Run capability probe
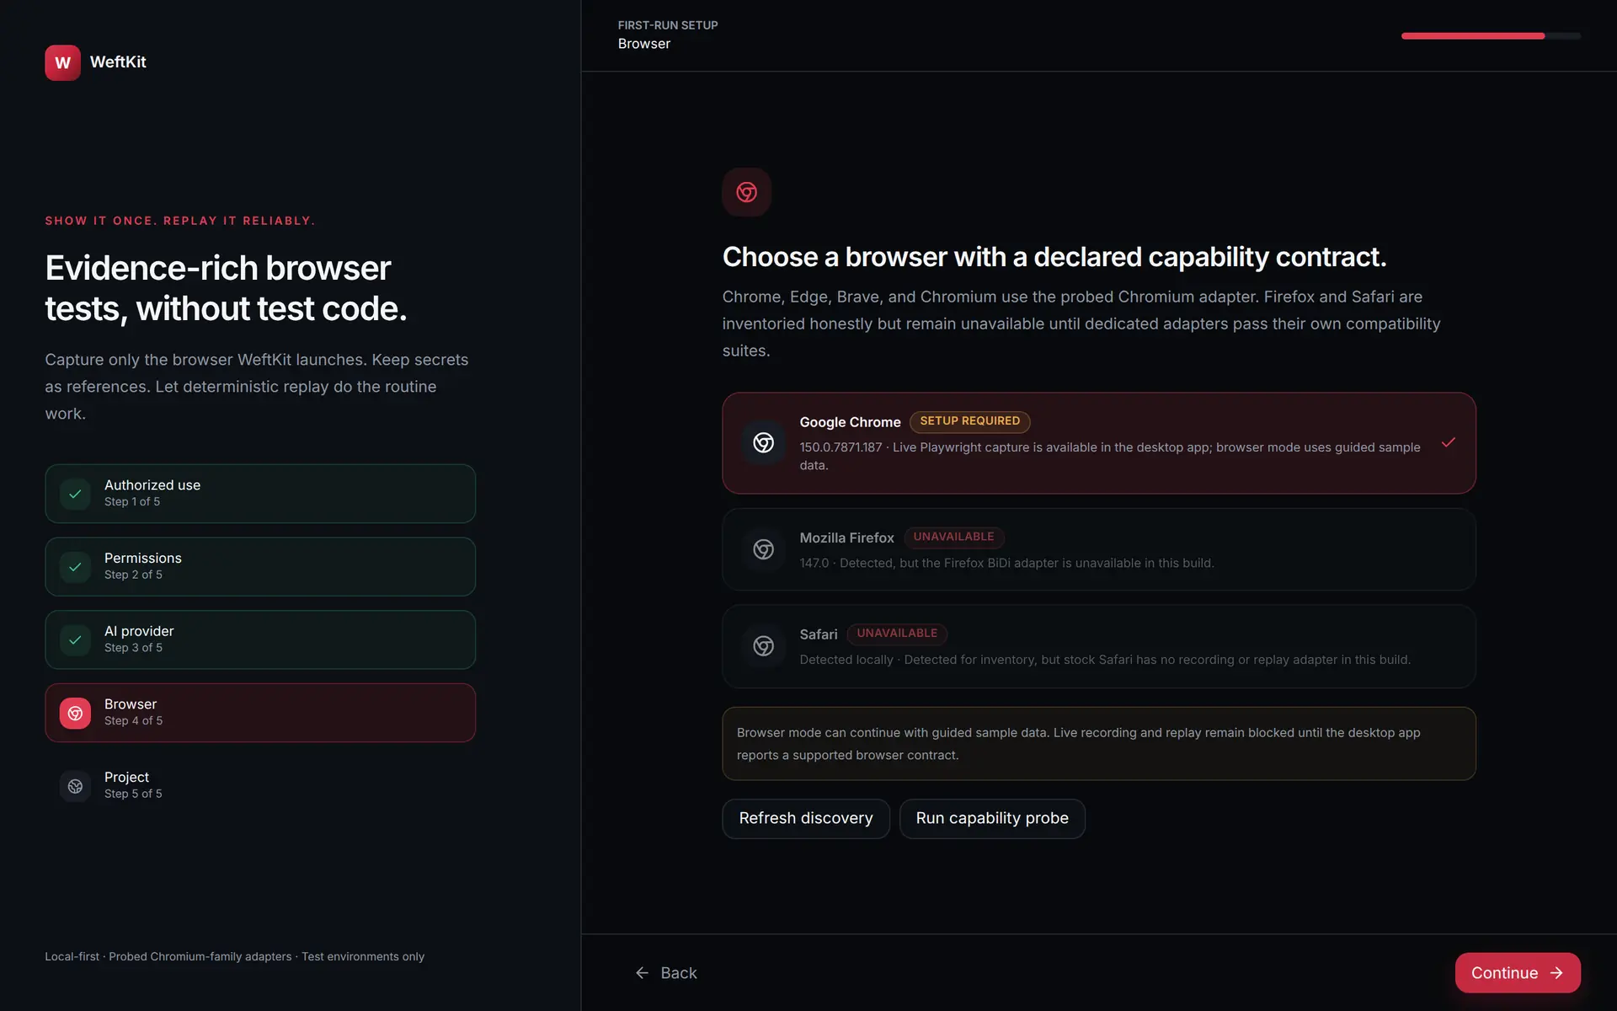The width and height of the screenshot is (1617, 1011). [x=992, y=819]
